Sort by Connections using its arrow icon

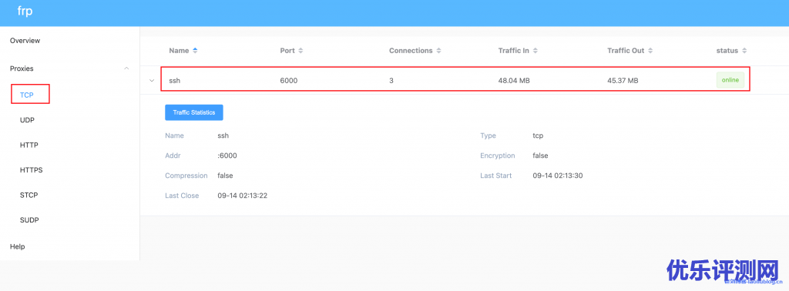pos(438,51)
